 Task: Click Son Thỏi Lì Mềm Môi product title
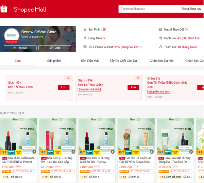18,160
